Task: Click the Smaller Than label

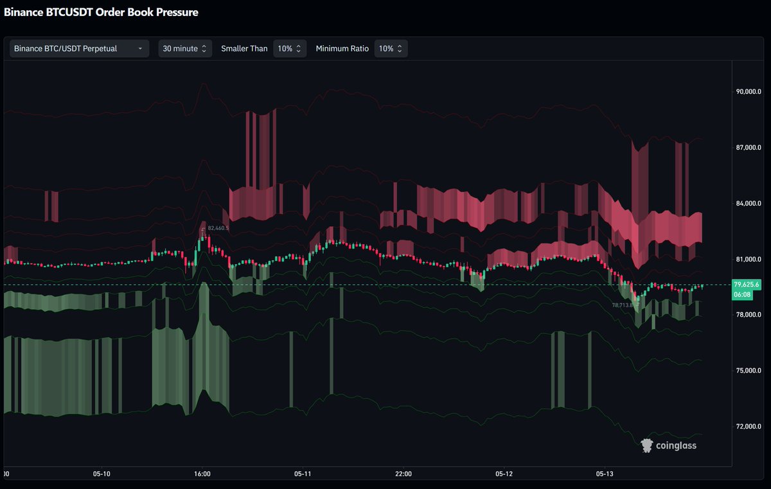Action: pos(244,48)
